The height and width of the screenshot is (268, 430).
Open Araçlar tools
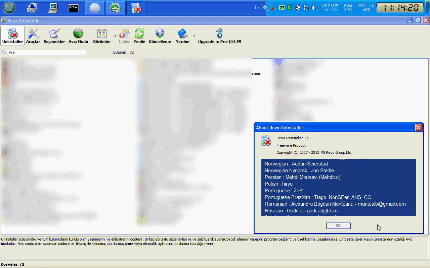coord(33,36)
